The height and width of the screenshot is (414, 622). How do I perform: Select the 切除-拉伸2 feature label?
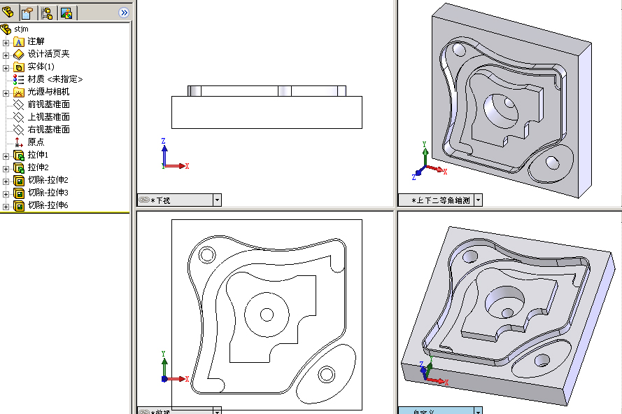48,180
